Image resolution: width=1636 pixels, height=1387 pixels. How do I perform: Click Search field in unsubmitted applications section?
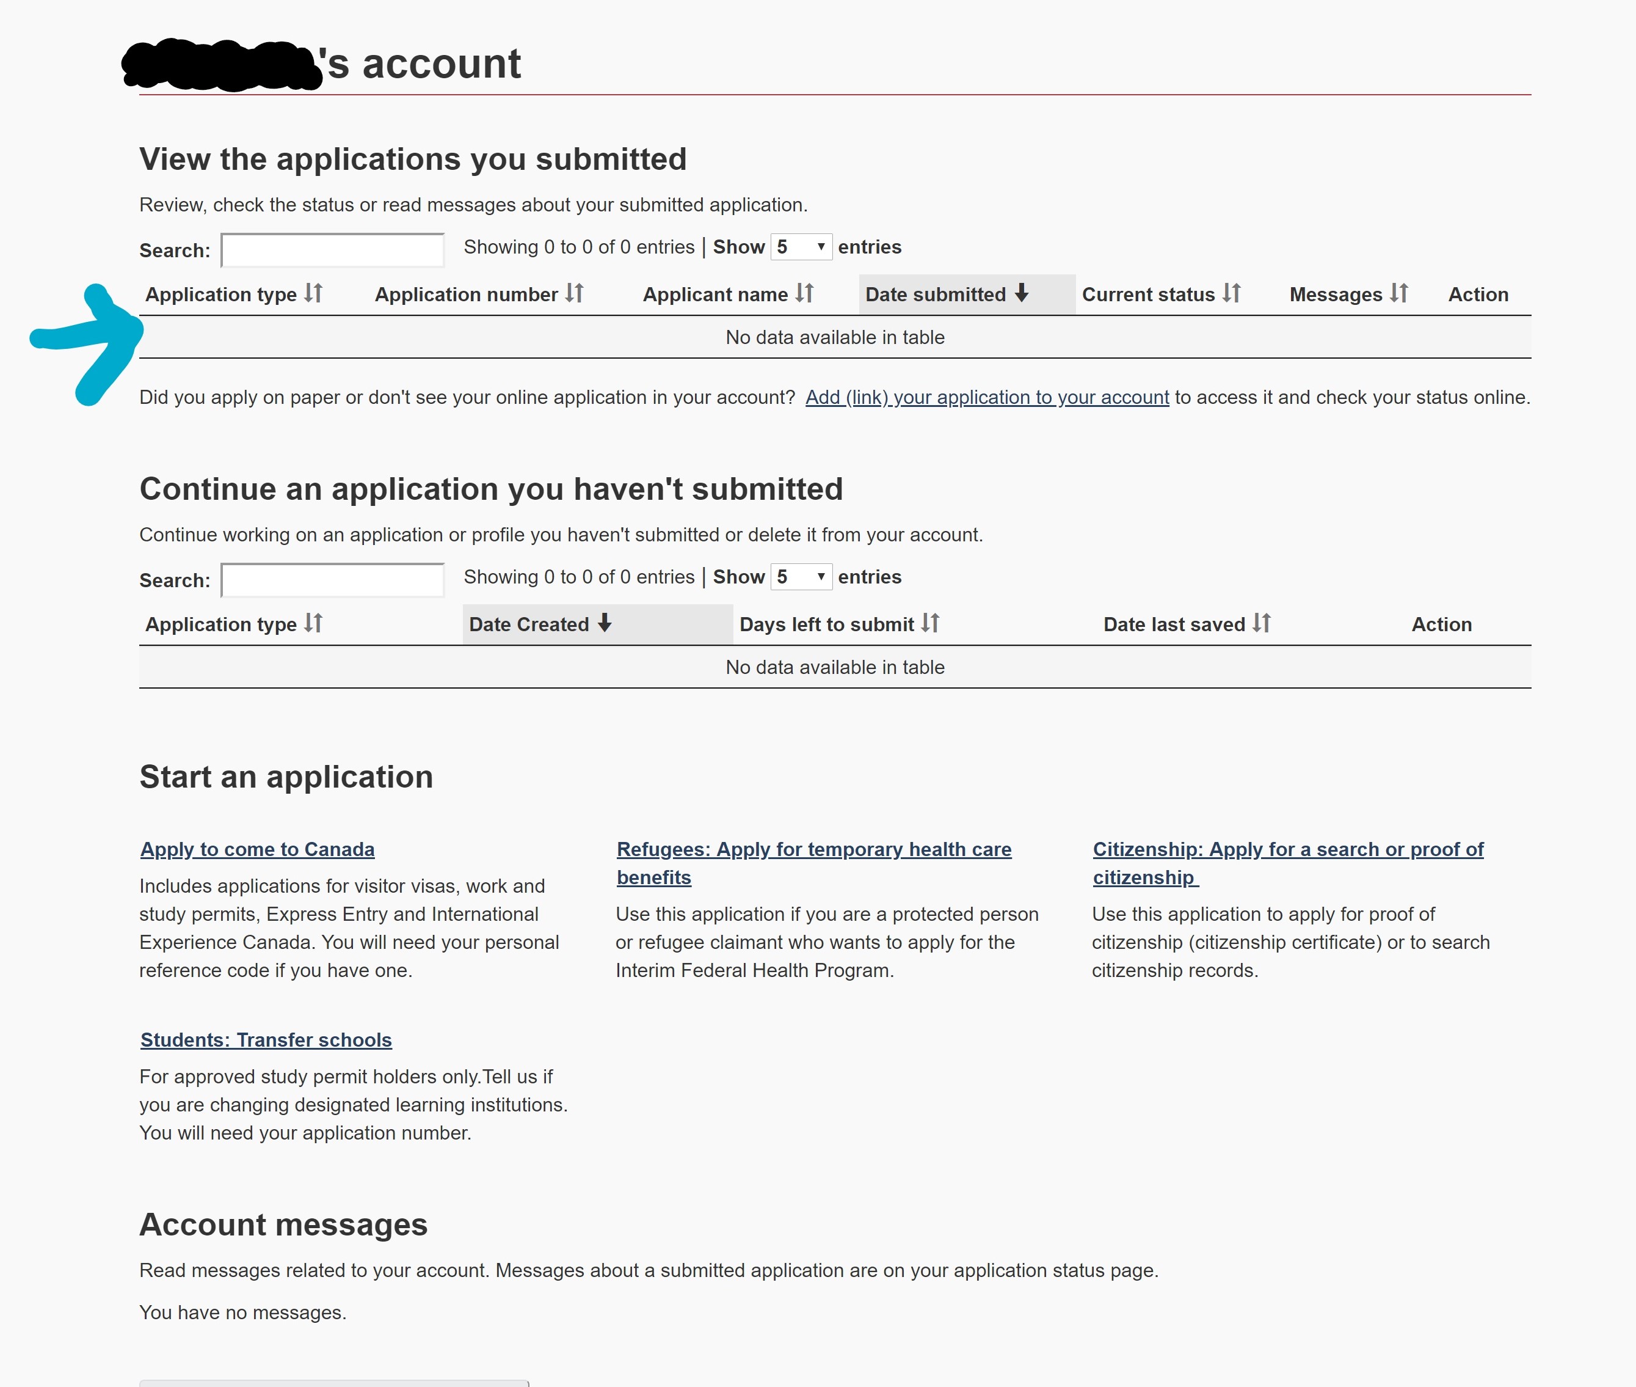coord(332,581)
